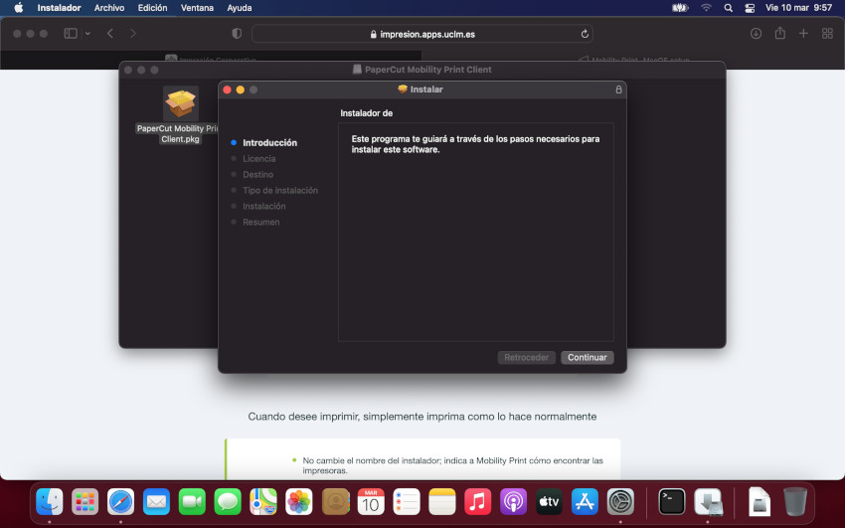Go back with the Safari back arrow
The height and width of the screenshot is (528, 845).
[110, 34]
